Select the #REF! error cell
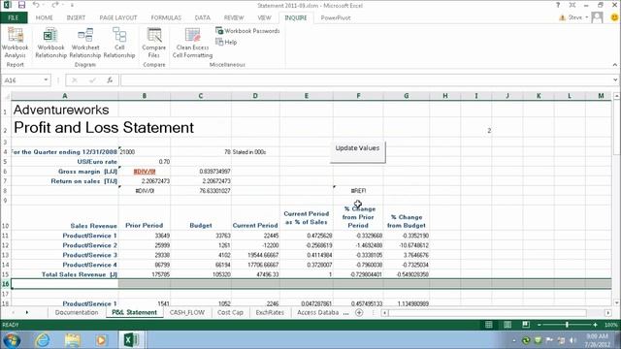621x349 pixels. pos(358,191)
